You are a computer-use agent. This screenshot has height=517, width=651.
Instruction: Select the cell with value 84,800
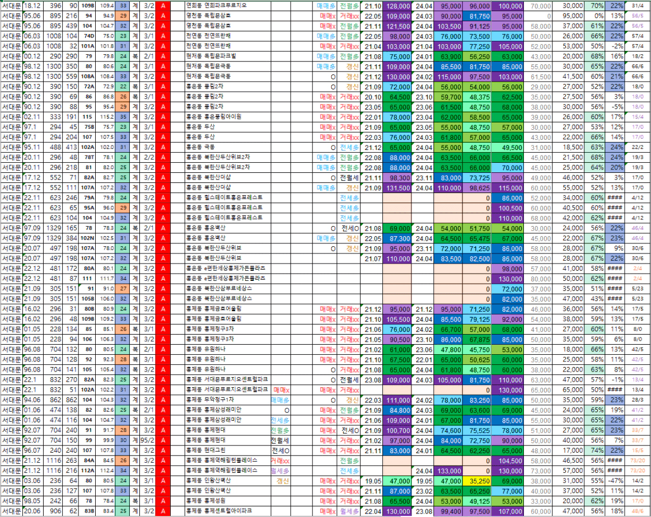[397, 410]
